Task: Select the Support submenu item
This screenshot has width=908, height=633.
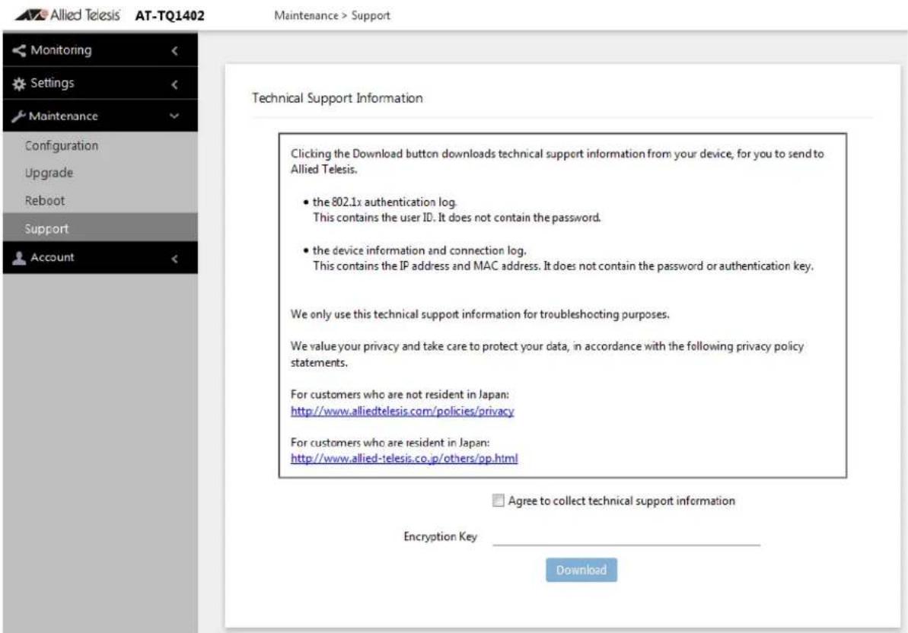Action: click(x=100, y=228)
